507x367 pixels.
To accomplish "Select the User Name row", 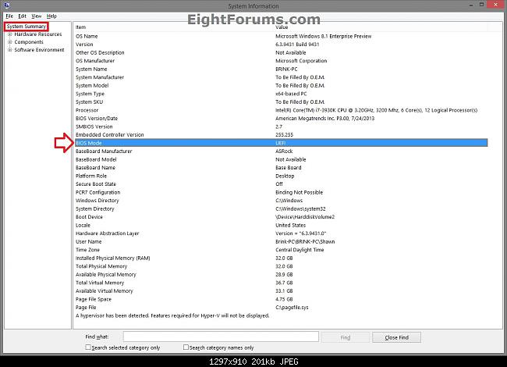I will tap(281, 242).
